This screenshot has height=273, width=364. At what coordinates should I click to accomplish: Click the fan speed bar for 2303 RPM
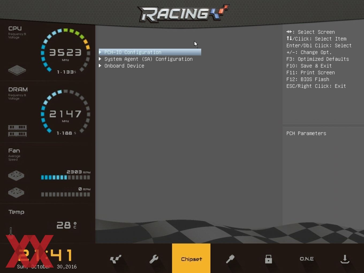pos(66,177)
